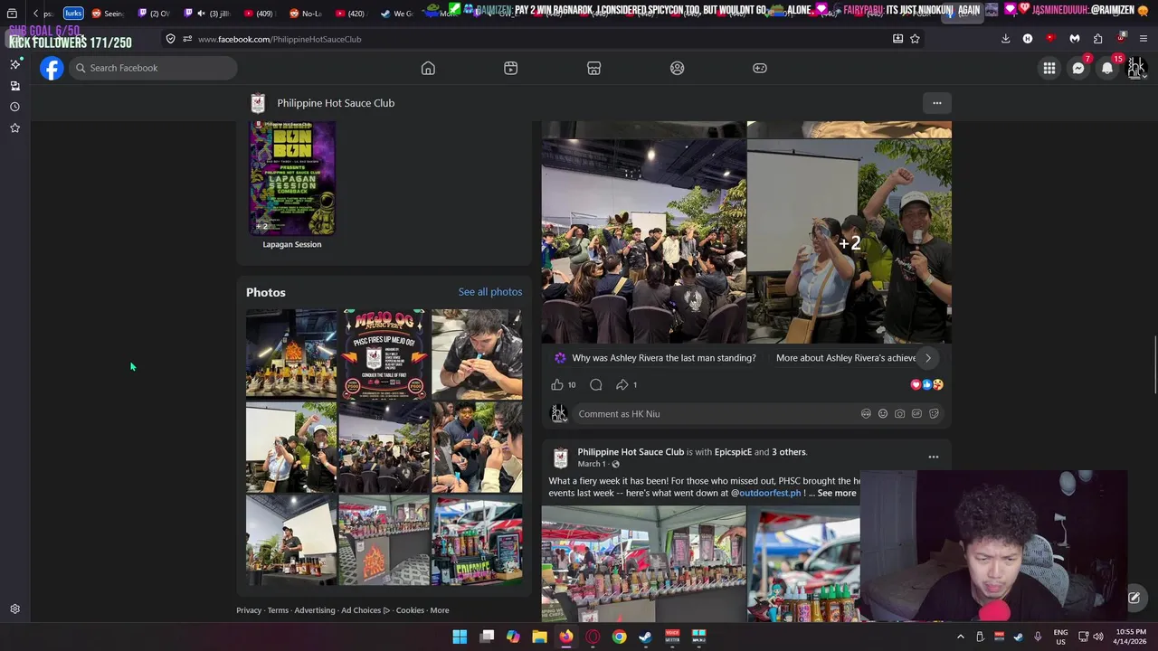Open the sidebar settings gear icon
Viewport: 1158px width, 651px height.
click(x=14, y=609)
